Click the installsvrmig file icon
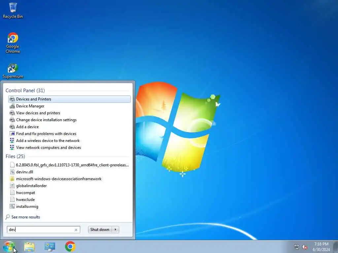338x253 pixels. tap(12, 206)
